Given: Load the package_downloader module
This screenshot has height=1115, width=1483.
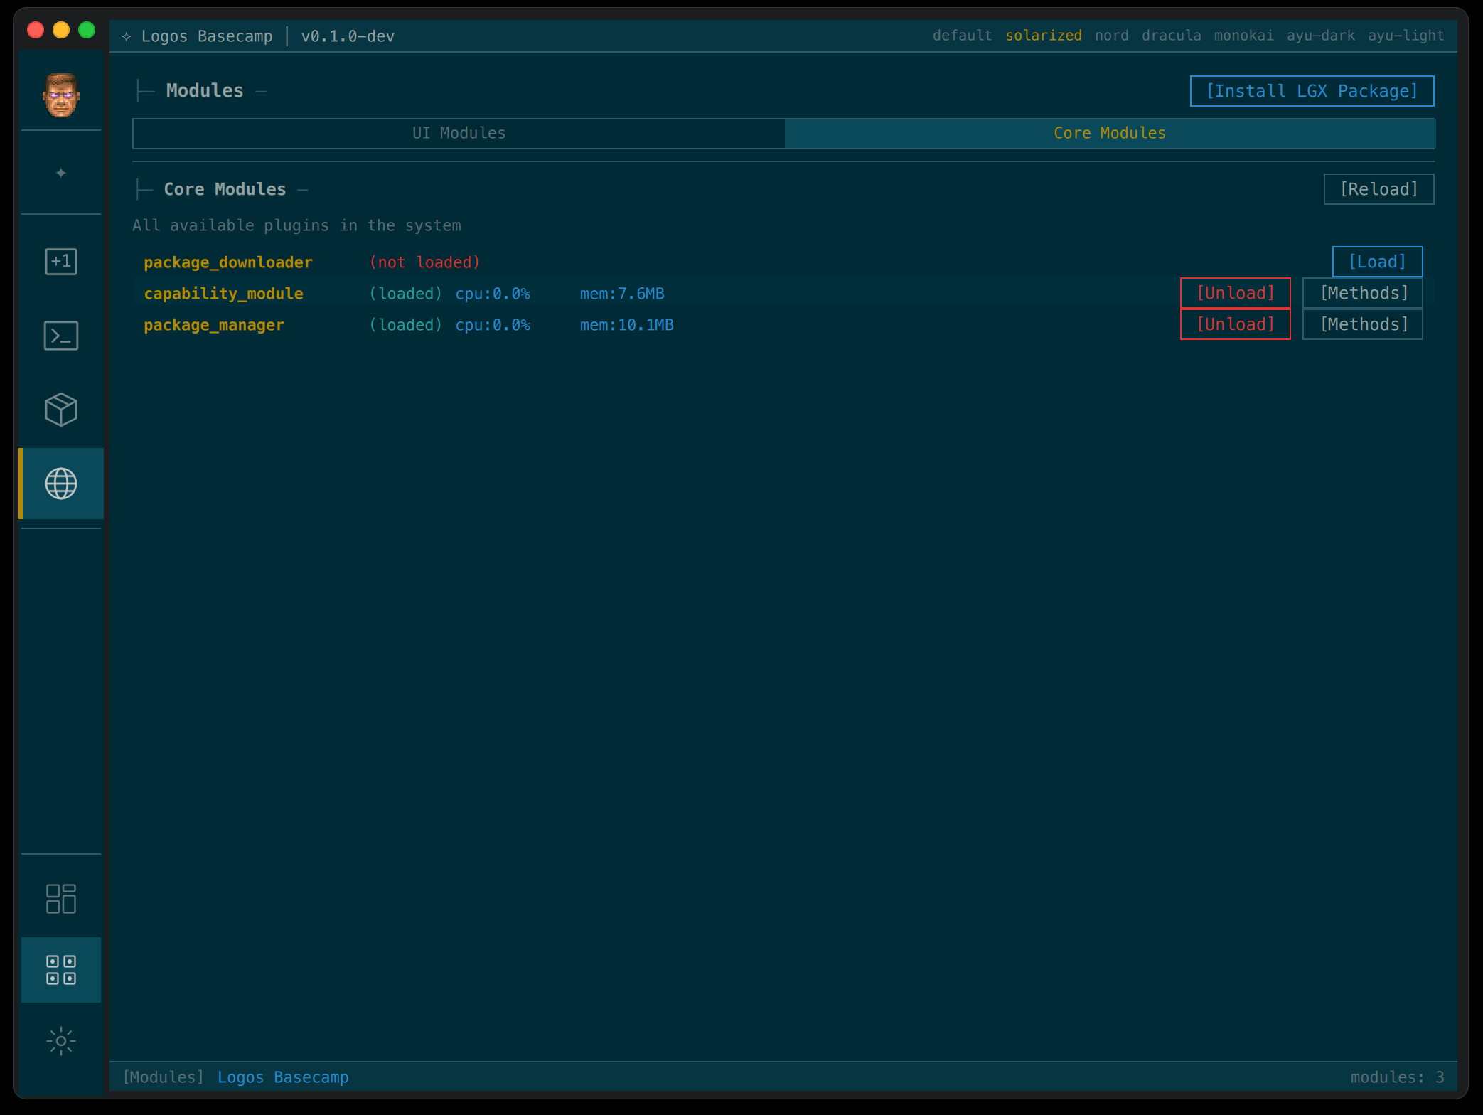Looking at the screenshot, I should coord(1376,262).
